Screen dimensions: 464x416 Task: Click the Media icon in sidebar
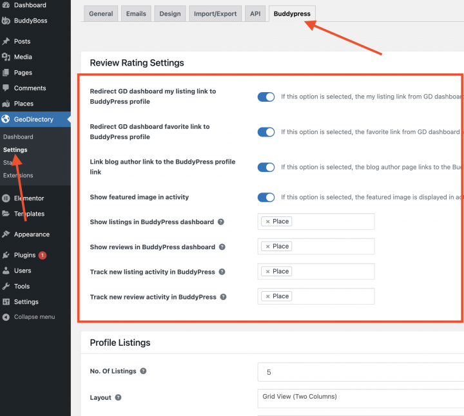6,57
